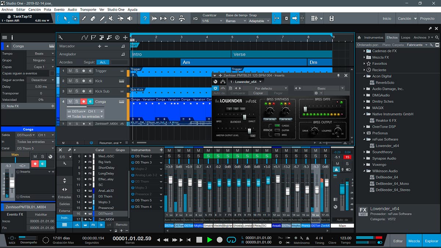
Task: Search the browser with magnifier icon
Action: [437, 37]
